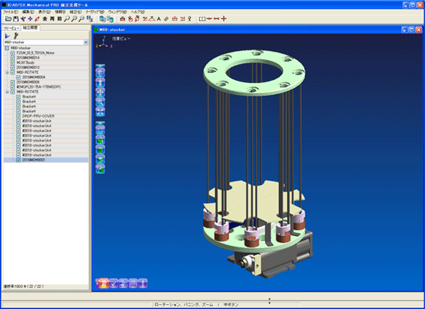The width and height of the screenshot is (425, 309).
Task: Click the 前 (previous view) toolbar button
Action: coord(59,18)
